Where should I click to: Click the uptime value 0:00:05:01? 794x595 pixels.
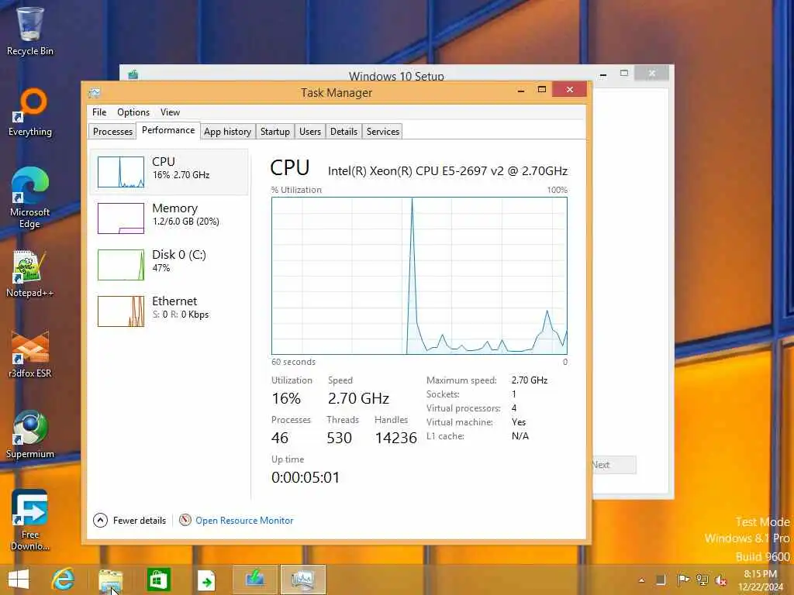click(306, 477)
